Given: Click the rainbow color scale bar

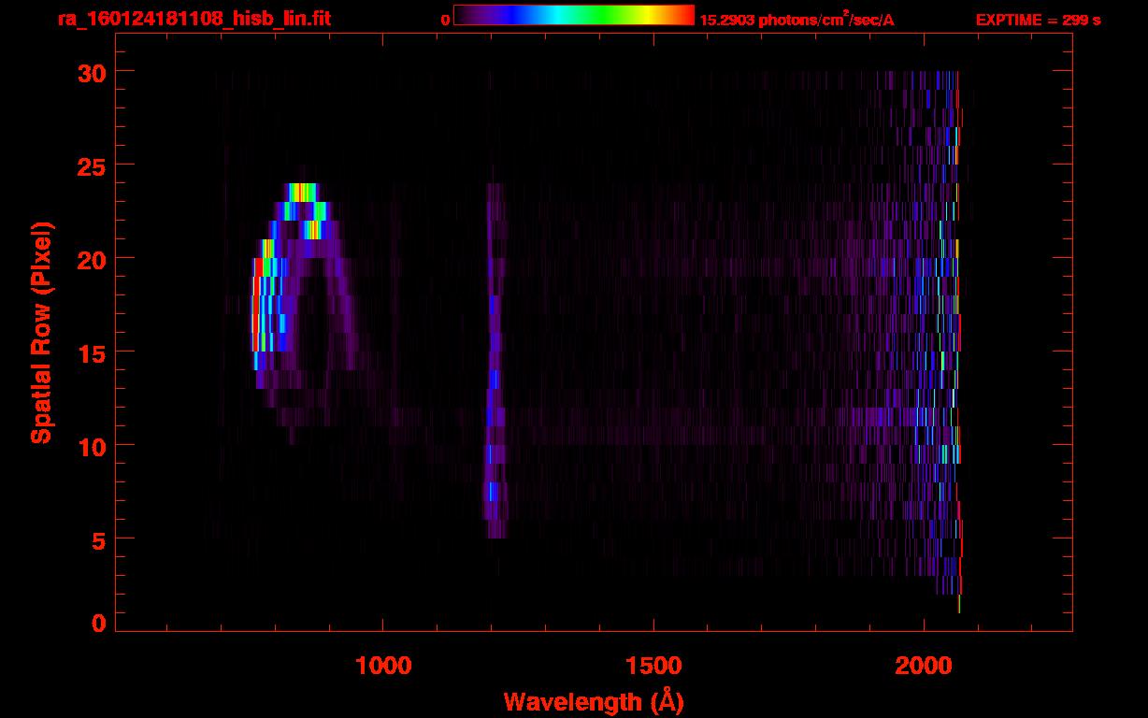Looking at the screenshot, I should (573, 15).
